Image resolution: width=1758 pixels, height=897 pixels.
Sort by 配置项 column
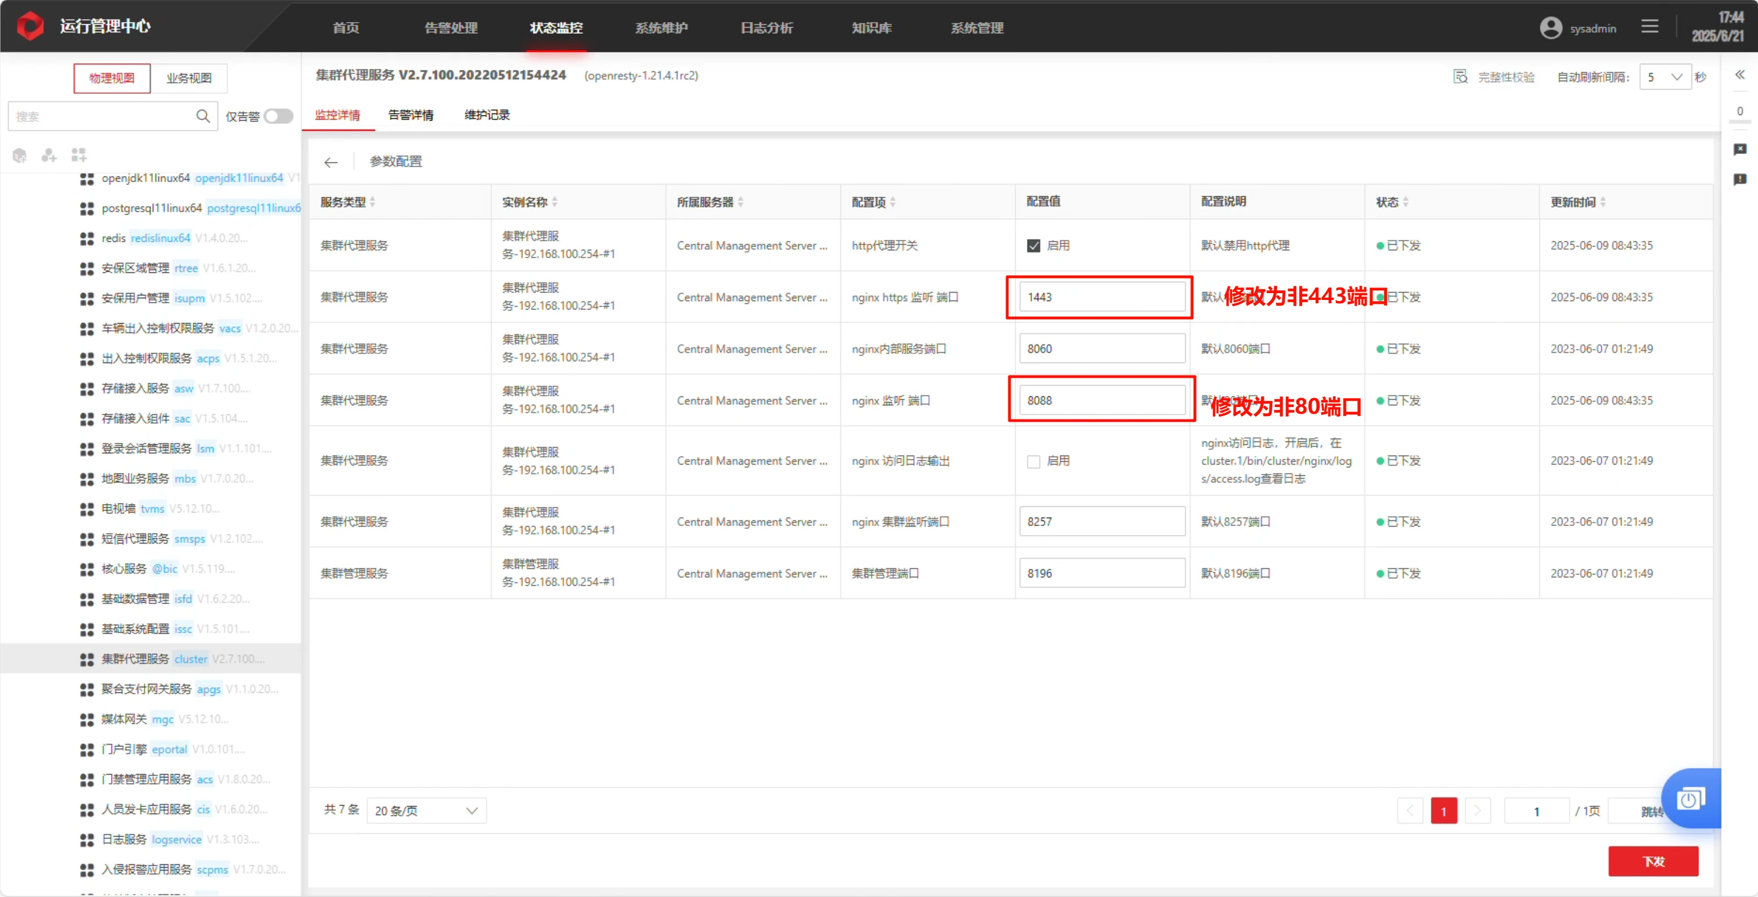(x=893, y=202)
